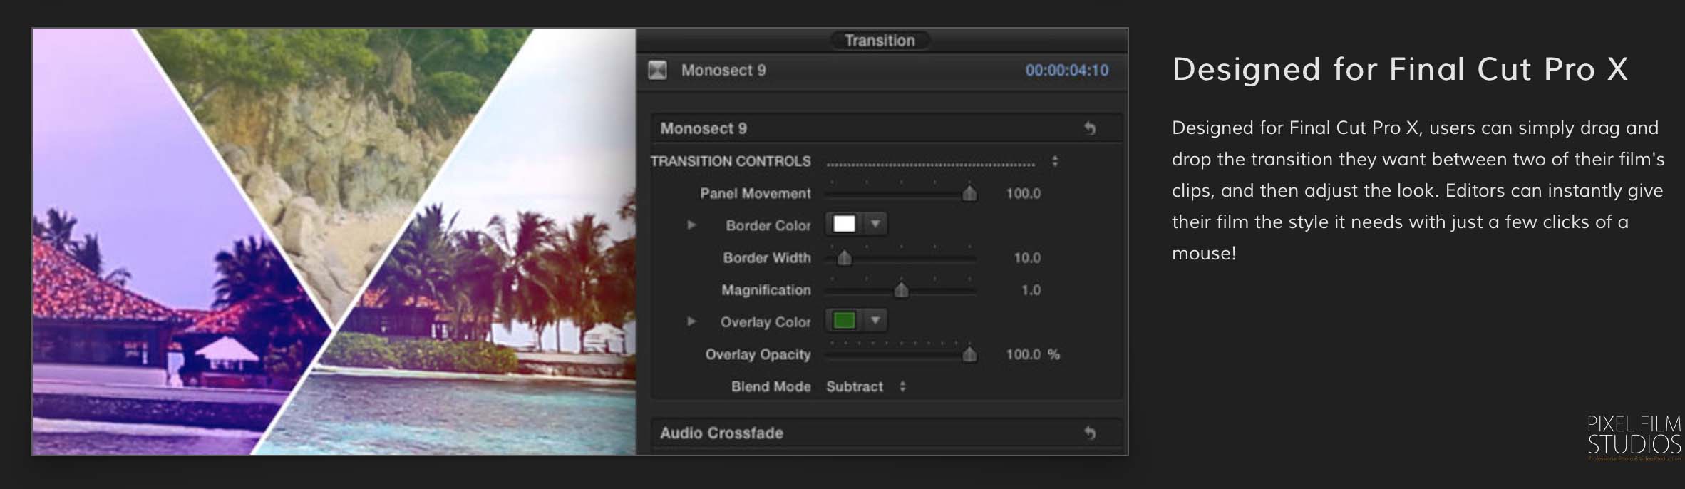Image resolution: width=1685 pixels, height=489 pixels.
Task: Expand the Border Color disclosure triangle
Action: click(691, 225)
